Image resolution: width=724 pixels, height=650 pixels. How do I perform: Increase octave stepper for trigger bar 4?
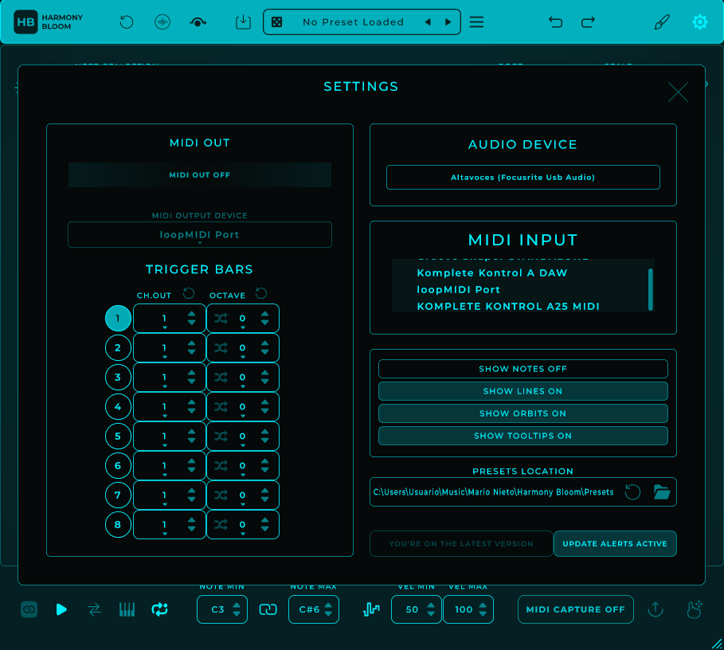[264, 402]
